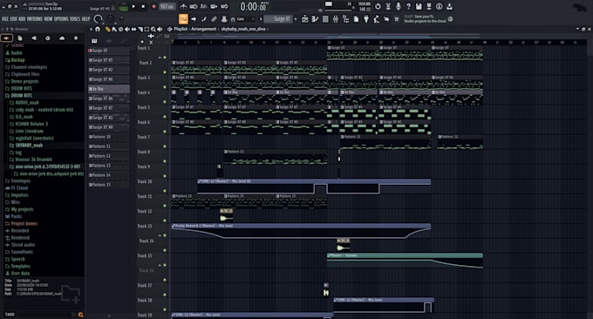Expand the Demo projects folder

(x=22, y=81)
